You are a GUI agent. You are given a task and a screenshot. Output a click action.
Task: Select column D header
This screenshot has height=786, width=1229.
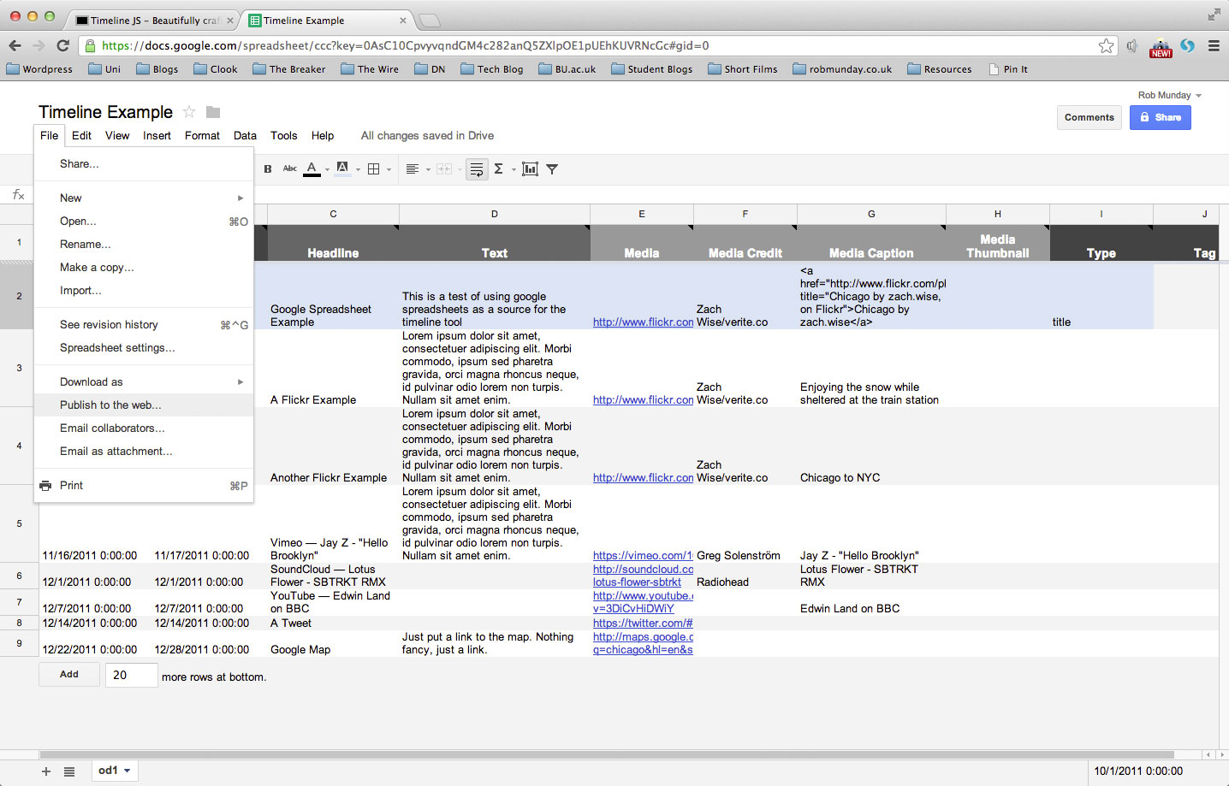click(495, 214)
